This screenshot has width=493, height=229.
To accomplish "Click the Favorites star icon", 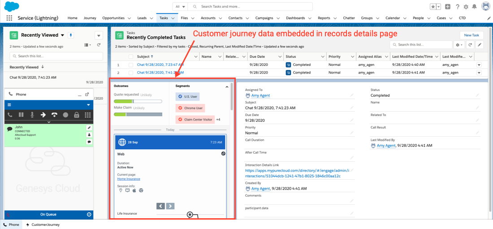I will (433, 7).
